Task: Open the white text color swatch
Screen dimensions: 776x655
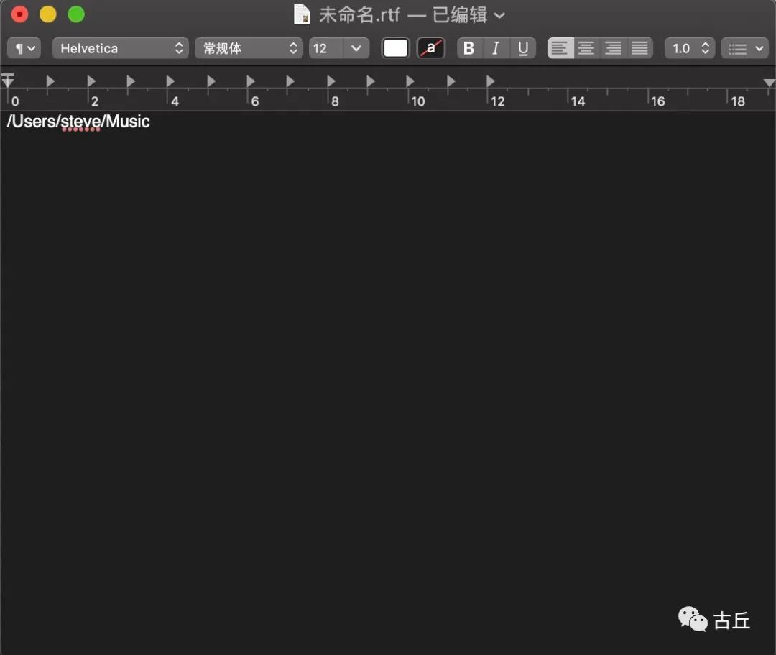Action: coord(395,48)
